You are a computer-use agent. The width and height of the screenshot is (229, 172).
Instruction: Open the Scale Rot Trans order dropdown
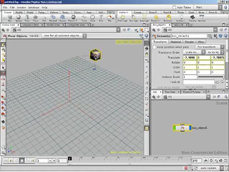click(194, 52)
